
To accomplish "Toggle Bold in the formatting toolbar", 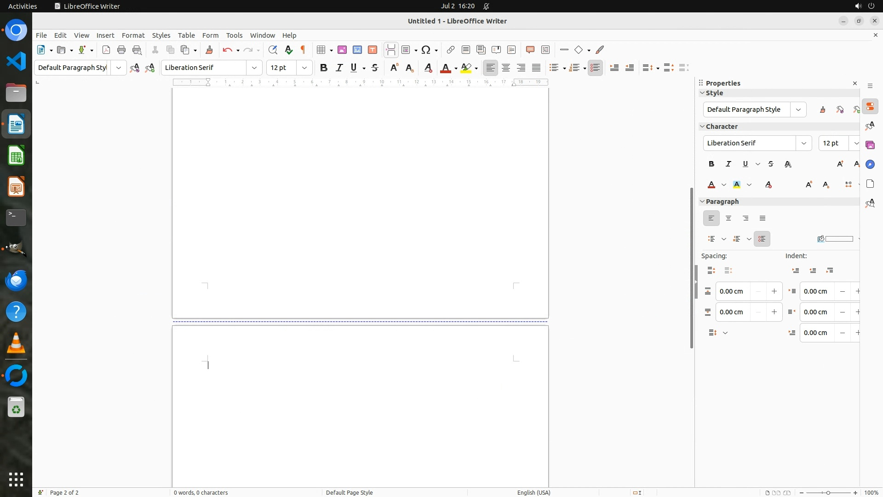I will pyautogui.click(x=324, y=68).
